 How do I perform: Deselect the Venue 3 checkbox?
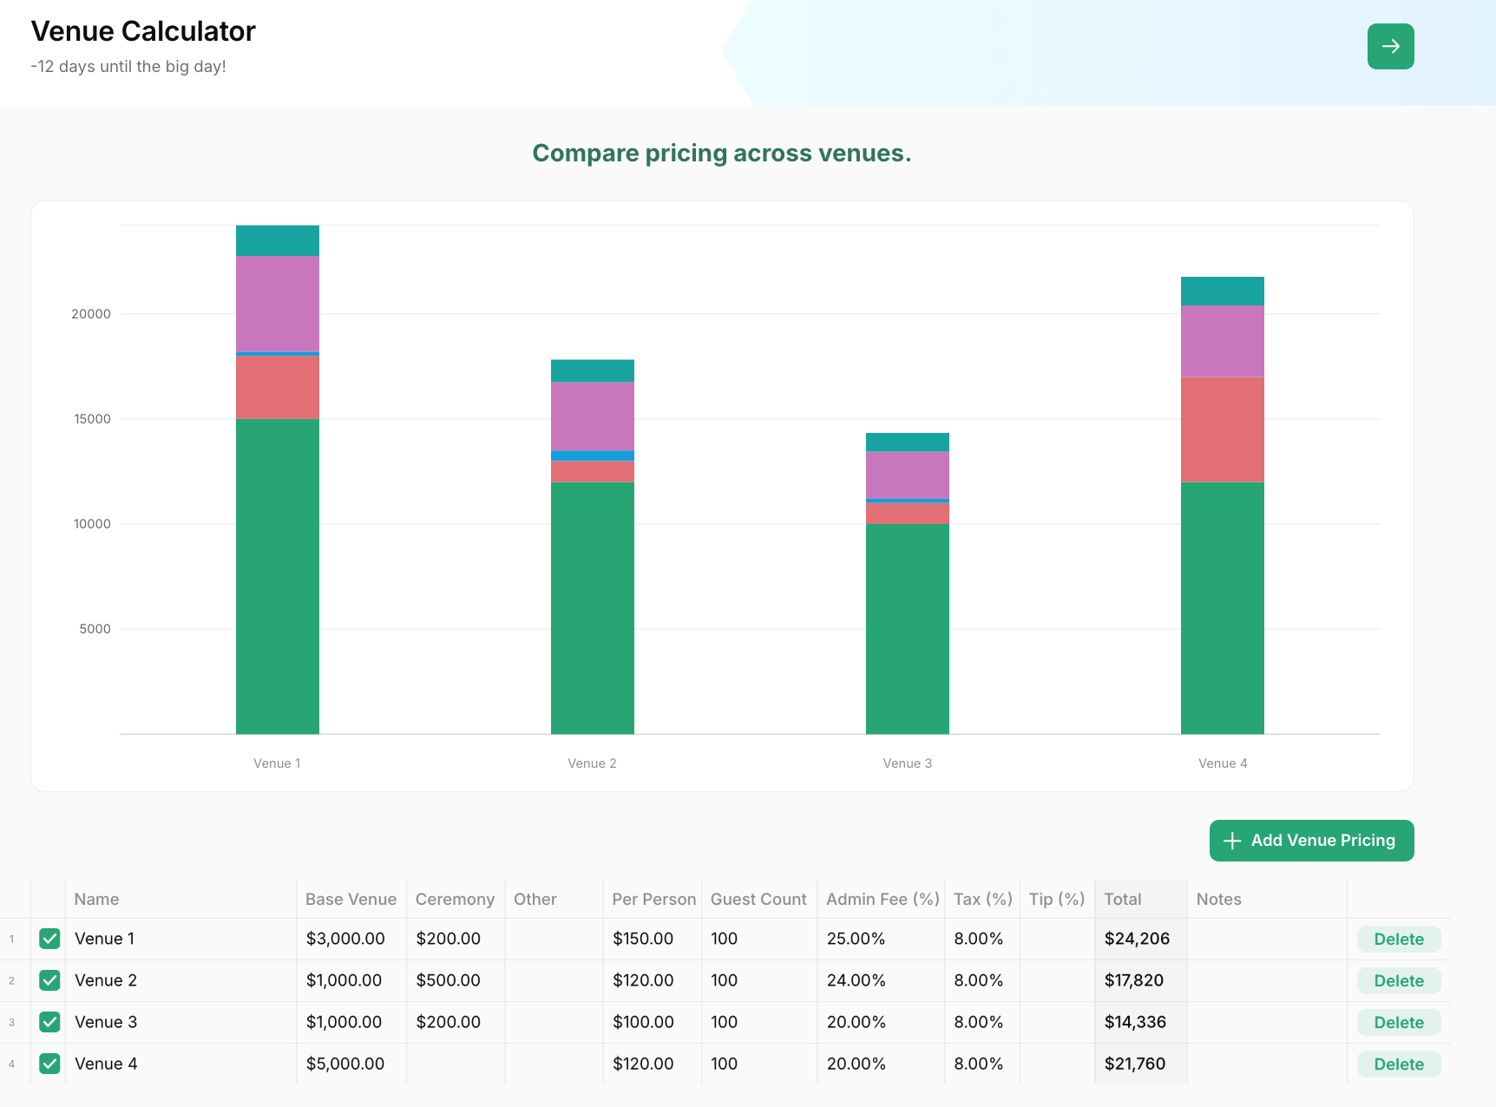click(49, 1022)
